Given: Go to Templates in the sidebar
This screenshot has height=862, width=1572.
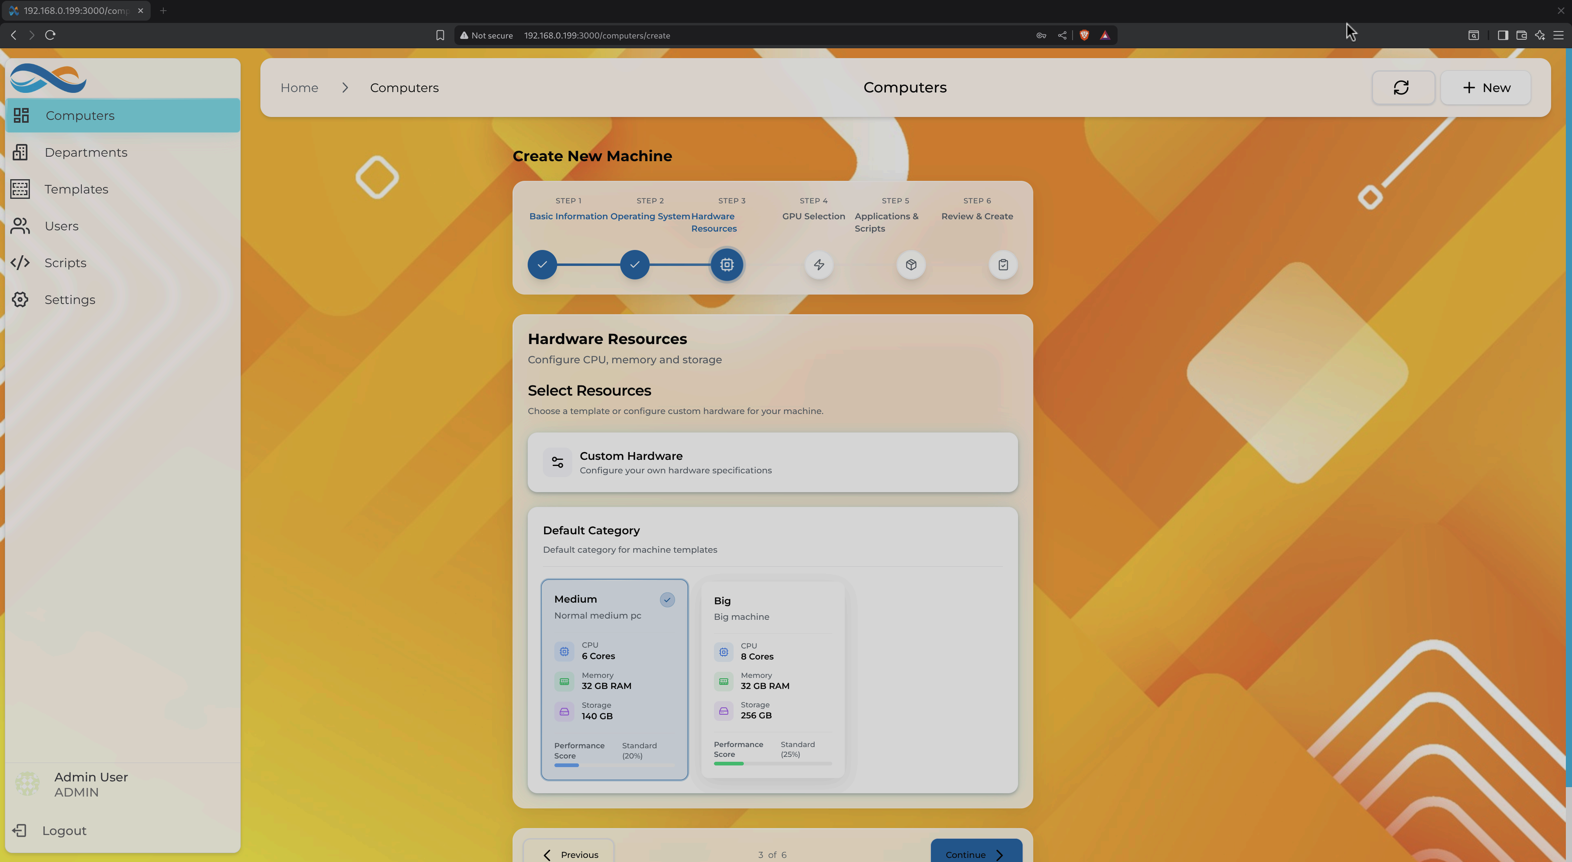Looking at the screenshot, I should point(76,189).
